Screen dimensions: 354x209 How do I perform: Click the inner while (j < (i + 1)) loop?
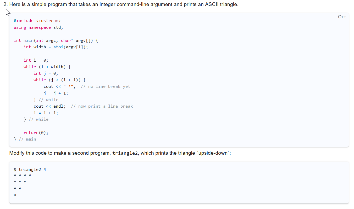point(59,80)
